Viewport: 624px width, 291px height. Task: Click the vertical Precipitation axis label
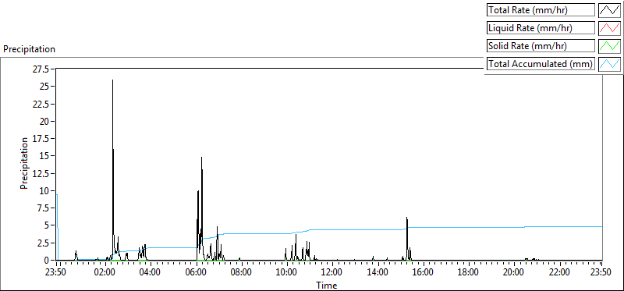coord(24,163)
